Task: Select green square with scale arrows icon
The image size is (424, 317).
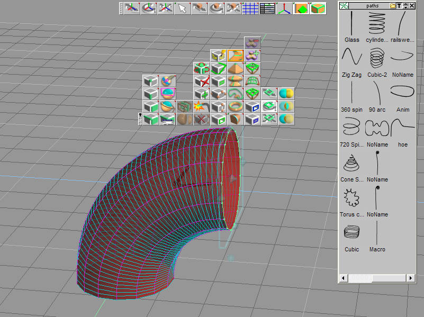Action: pyautogui.click(x=269, y=119)
